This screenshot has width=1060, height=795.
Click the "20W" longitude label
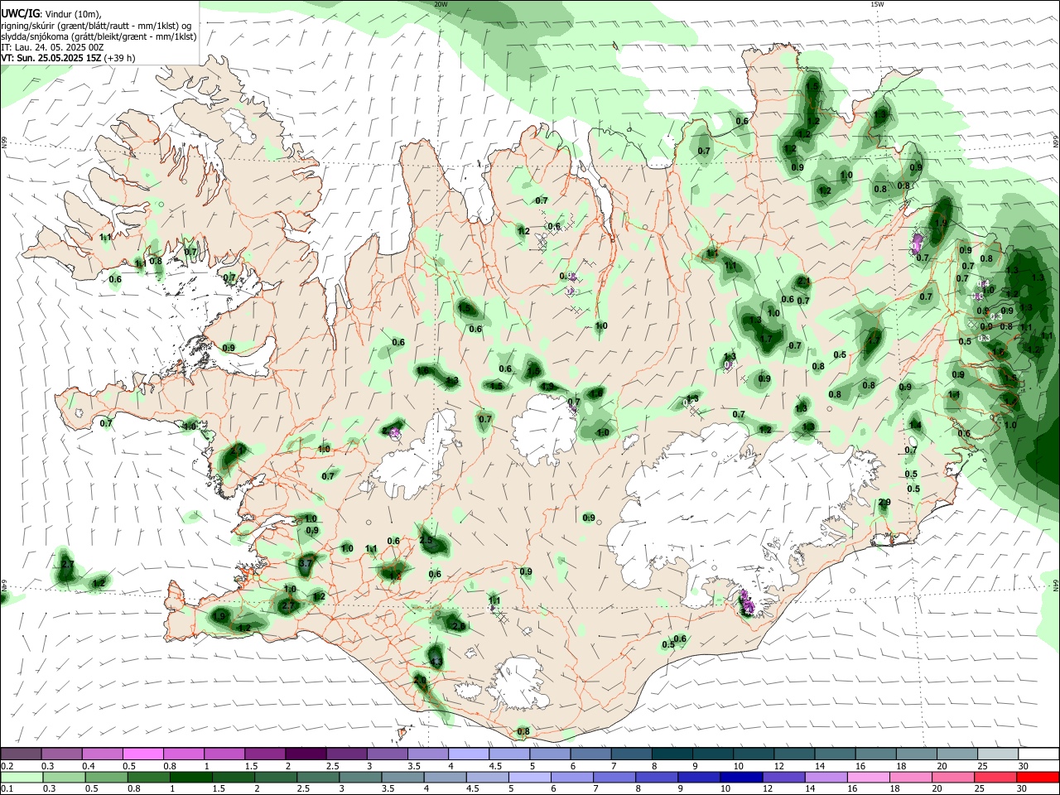[x=441, y=4]
